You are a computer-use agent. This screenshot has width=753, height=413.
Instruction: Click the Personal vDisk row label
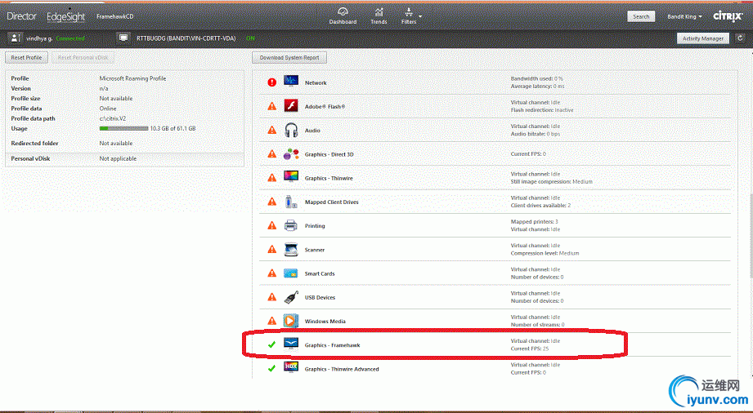(x=31, y=158)
